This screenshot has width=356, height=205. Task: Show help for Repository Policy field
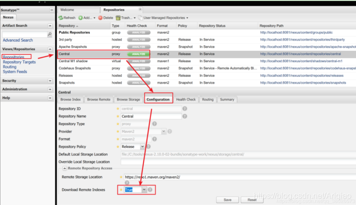click(149, 147)
